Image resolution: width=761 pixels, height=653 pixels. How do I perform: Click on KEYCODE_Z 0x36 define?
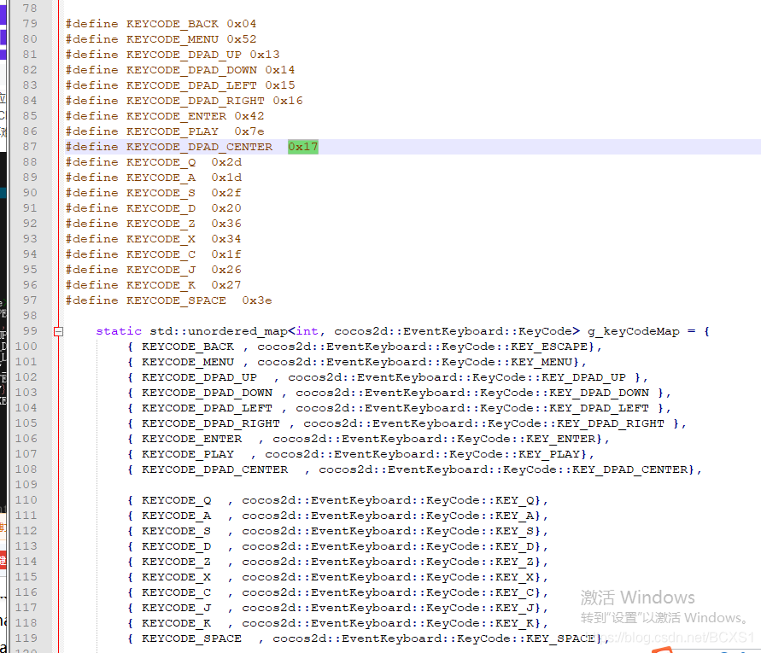click(154, 224)
